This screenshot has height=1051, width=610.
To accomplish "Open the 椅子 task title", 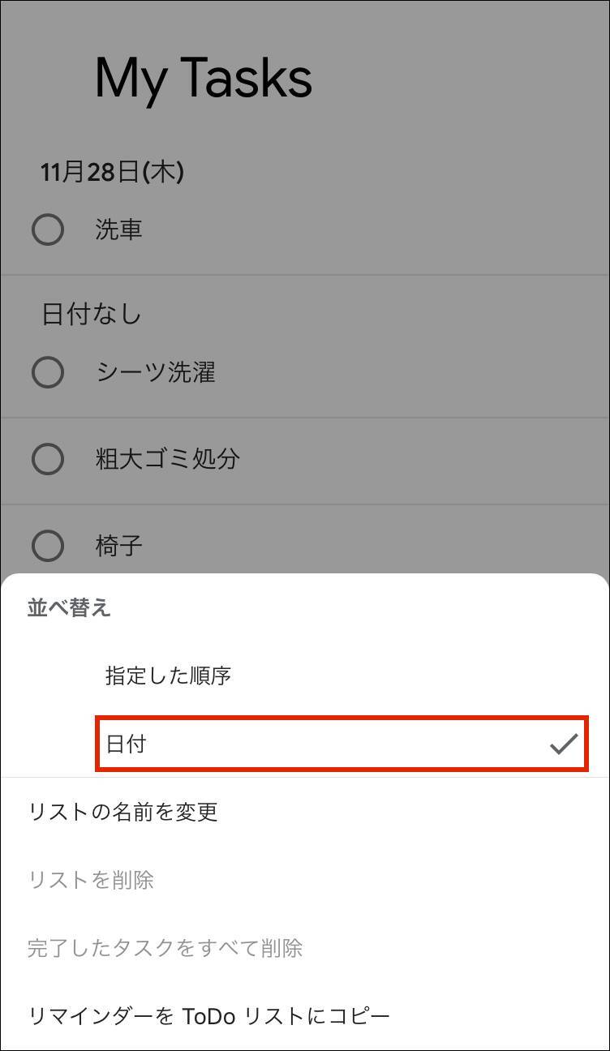I will (x=119, y=545).
